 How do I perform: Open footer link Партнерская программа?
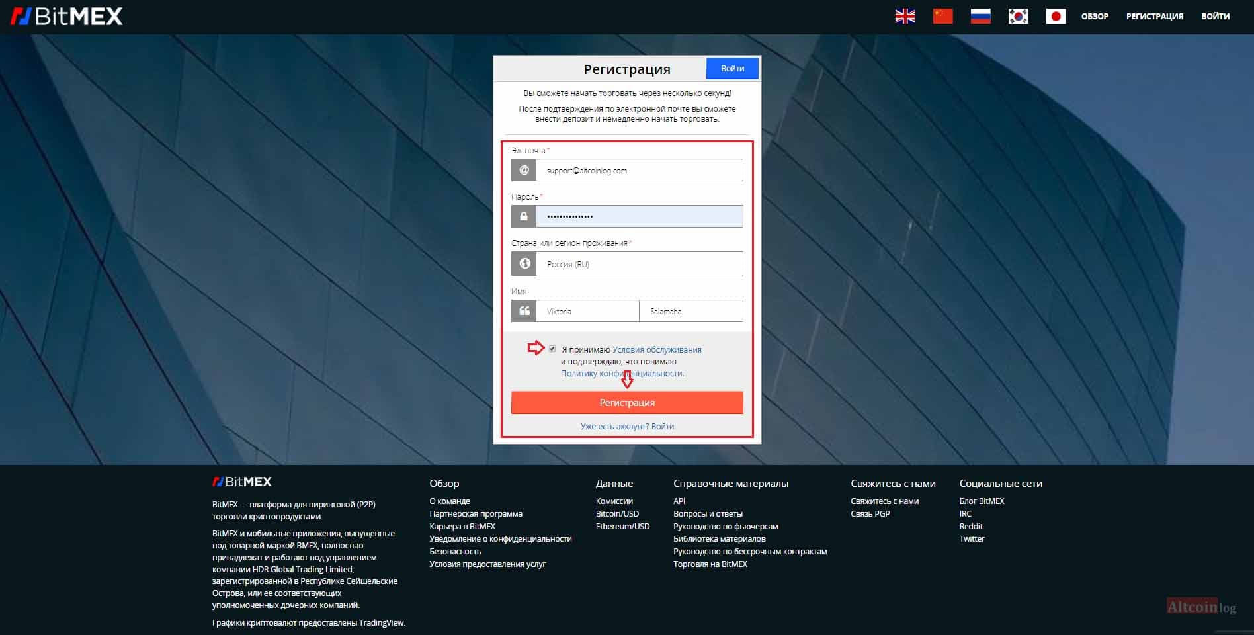point(476,514)
